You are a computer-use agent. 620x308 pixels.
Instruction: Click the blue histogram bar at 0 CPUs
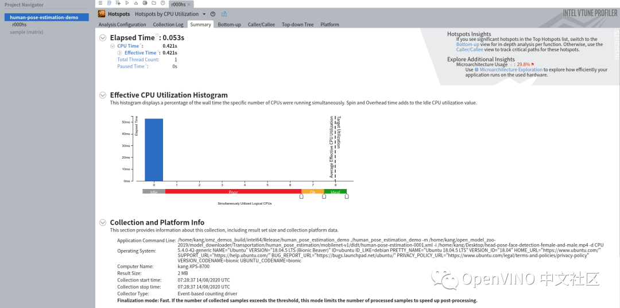click(154, 149)
